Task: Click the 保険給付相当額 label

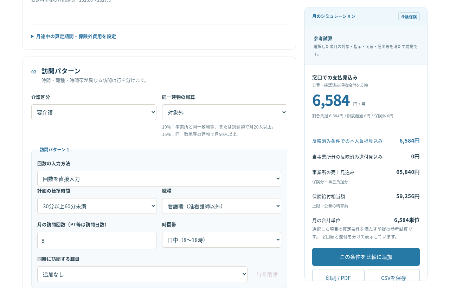Action: (x=328, y=196)
